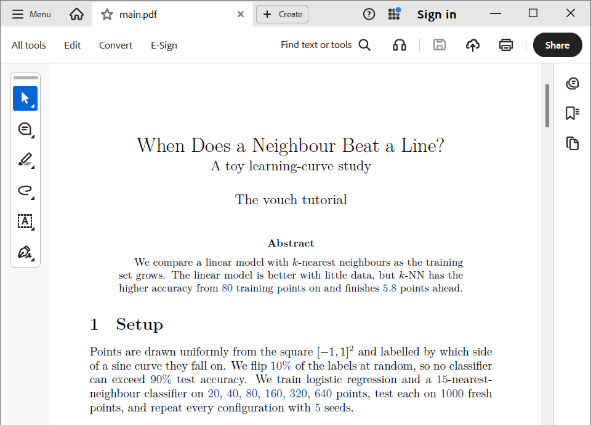
Task: Select the Highlight pen tool
Action: click(25, 160)
